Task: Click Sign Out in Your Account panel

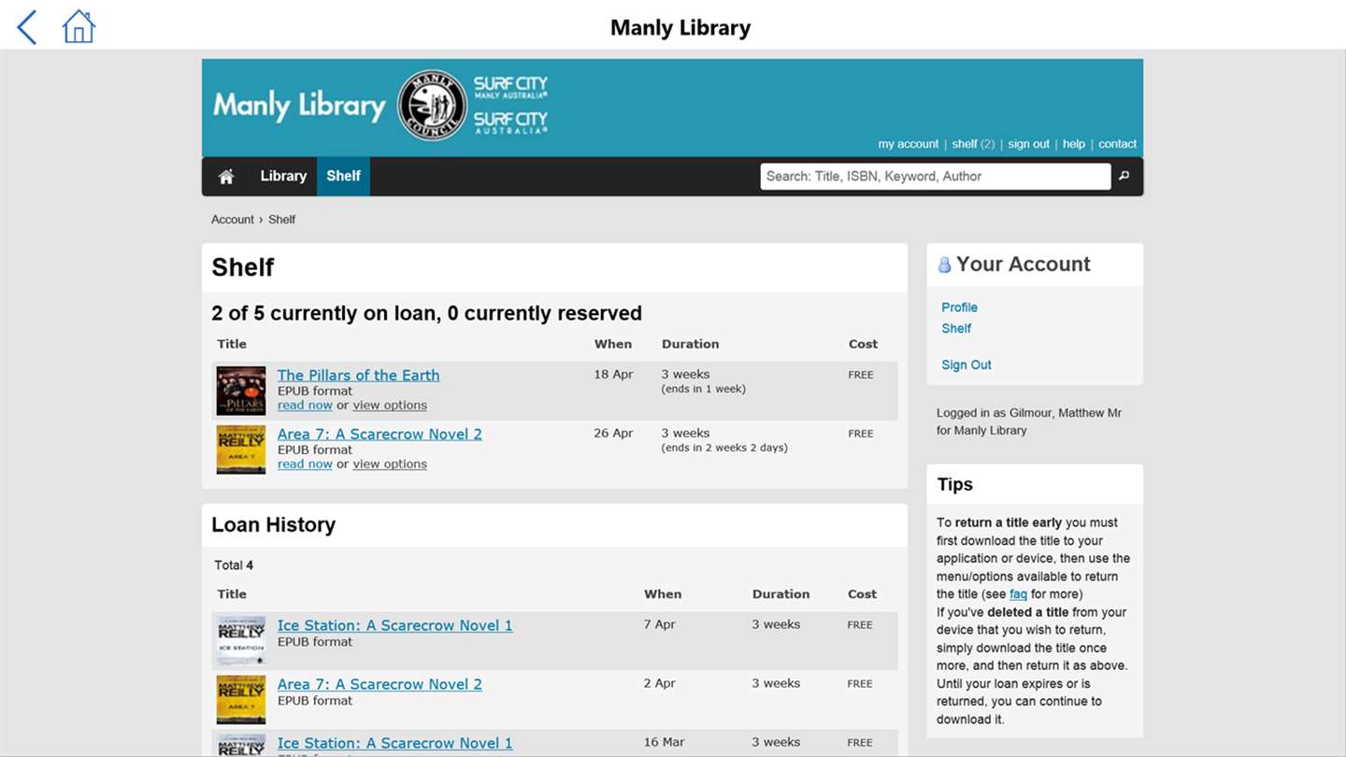Action: point(967,364)
